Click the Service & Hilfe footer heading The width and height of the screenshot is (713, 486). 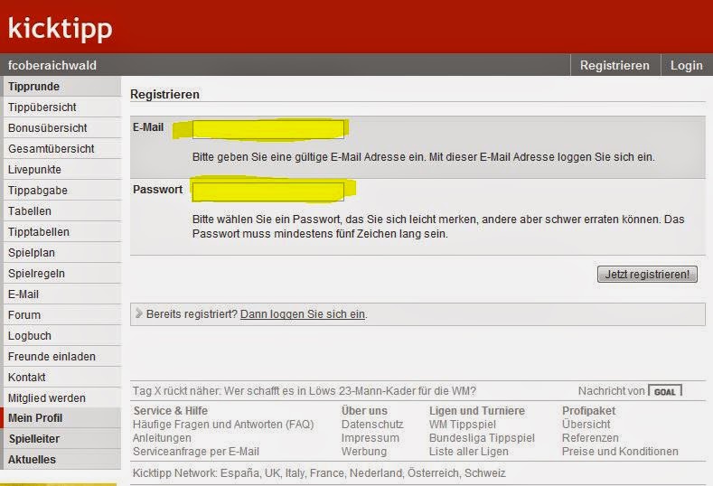pyautogui.click(x=171, y=411)
